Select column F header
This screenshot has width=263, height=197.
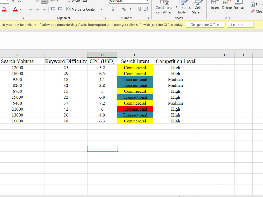pyautogui.click(x=175, y=55)
